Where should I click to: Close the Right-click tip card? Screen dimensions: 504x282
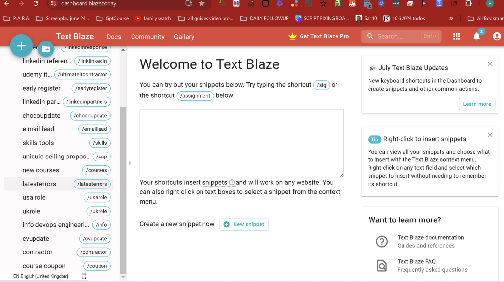[490, 135]
